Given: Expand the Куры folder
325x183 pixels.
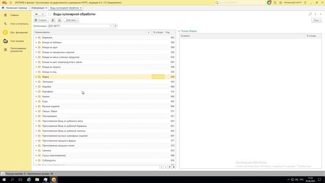Looking at the screenshot, I should click(x=36, y=102).
